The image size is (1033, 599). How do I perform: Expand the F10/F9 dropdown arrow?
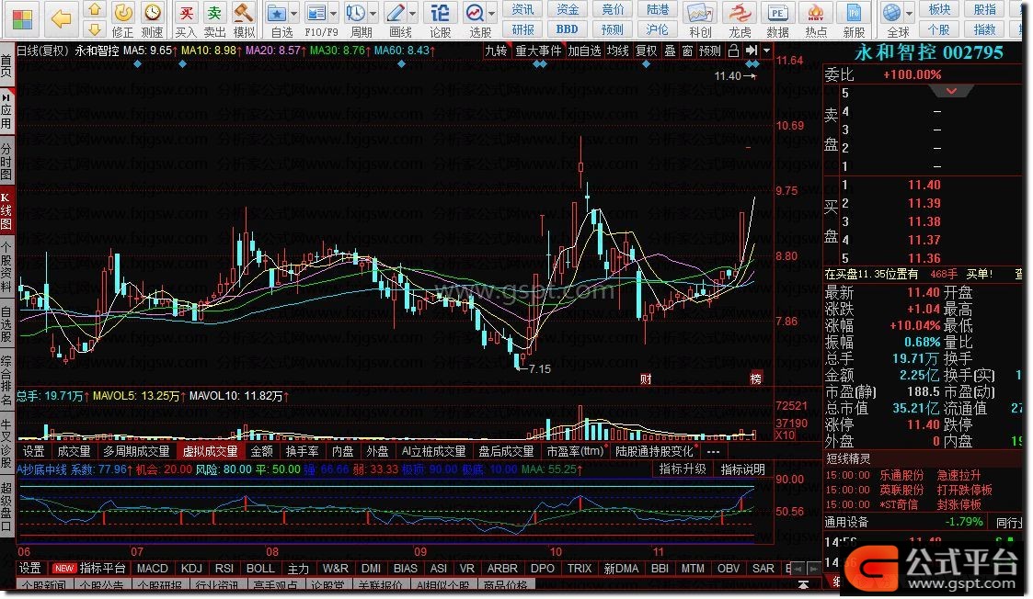pyautogui.click(x=333, y=13)
